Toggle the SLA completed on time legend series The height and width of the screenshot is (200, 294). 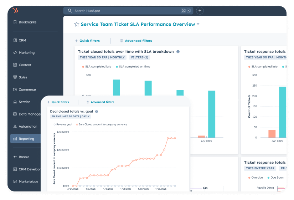pos(133,67)
